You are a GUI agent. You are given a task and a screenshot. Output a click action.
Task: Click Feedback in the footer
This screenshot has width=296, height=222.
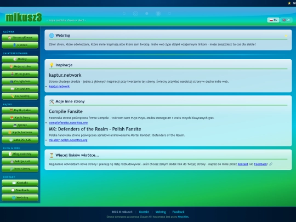coord(178,212)
